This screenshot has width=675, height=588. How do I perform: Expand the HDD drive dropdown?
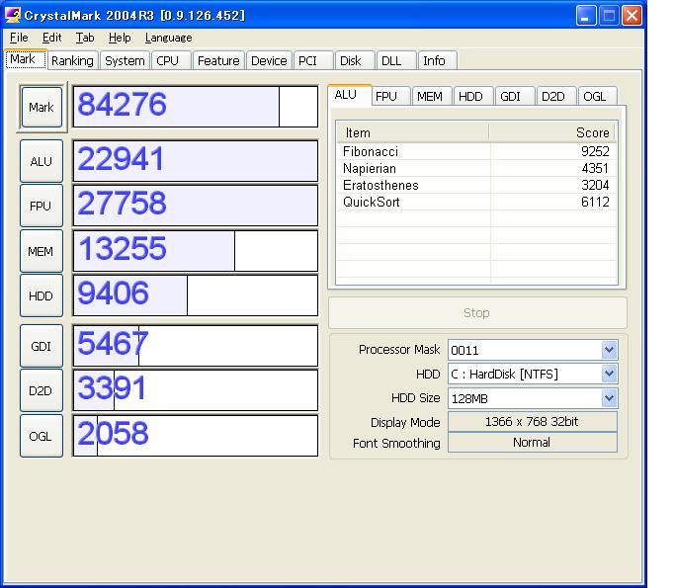(609, 374)
